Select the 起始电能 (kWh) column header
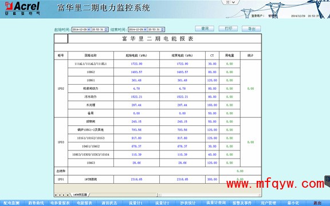 tap(136, 56)
